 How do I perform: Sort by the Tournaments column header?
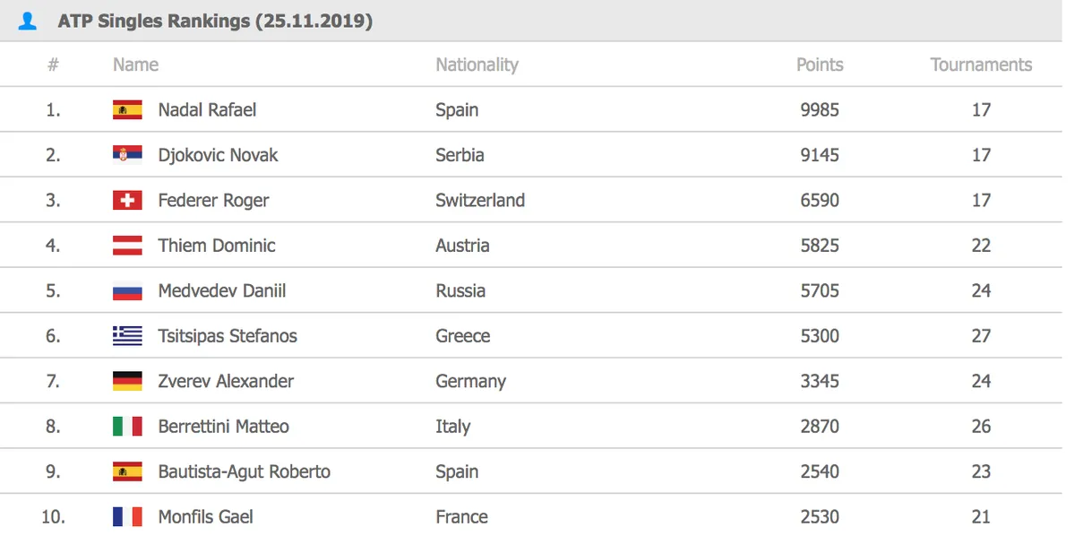tap(981, 65)
